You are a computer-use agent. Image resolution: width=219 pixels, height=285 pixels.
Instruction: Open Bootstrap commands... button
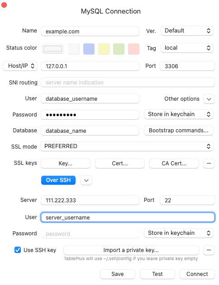click(179, 131)
